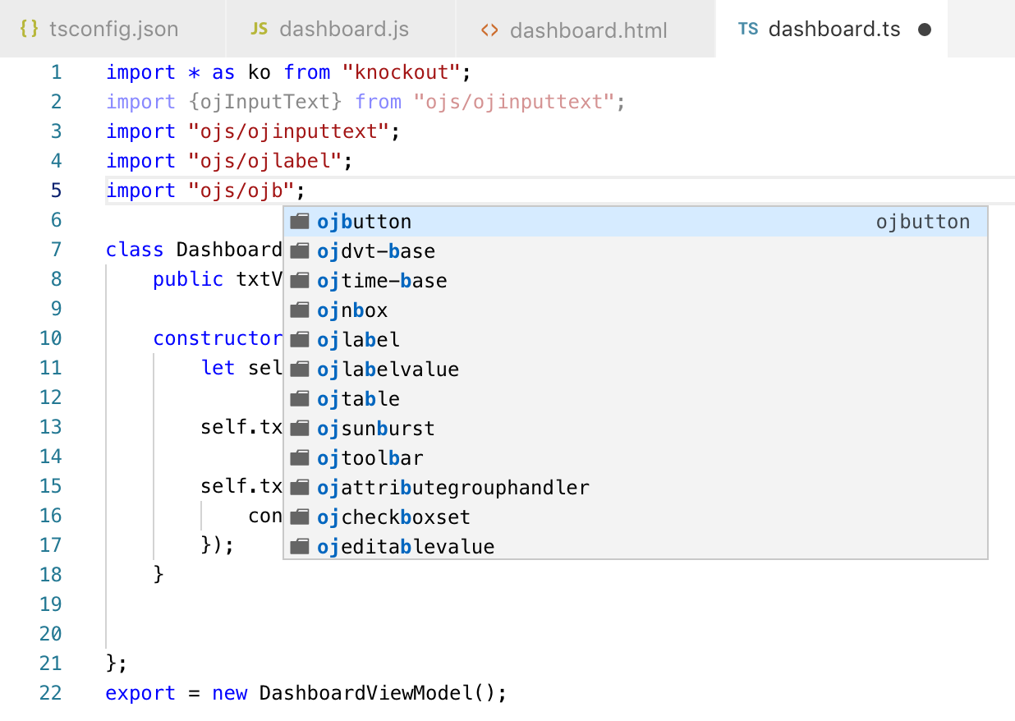Click the module icon beside ojcheckboxset suggestion

coord(300,517)
